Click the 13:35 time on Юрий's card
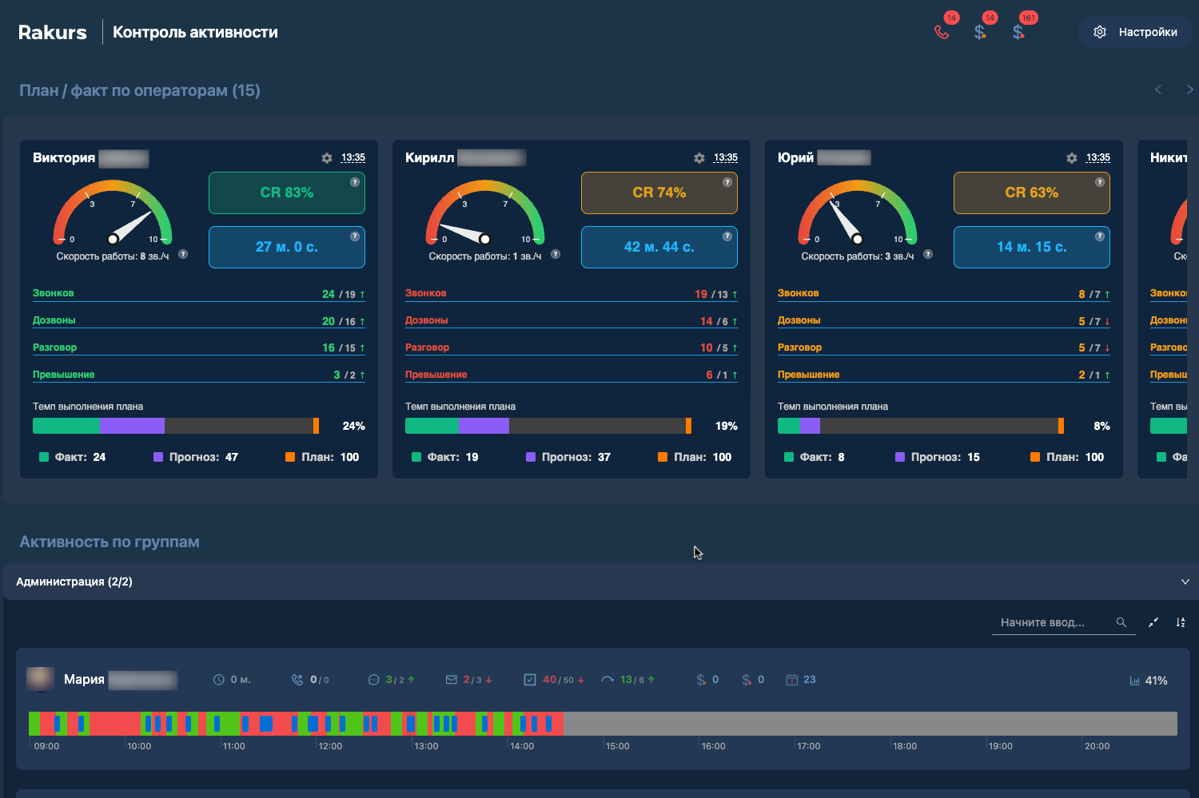This screenshot has height=798, width=1199. click(x=1098, y=158)
